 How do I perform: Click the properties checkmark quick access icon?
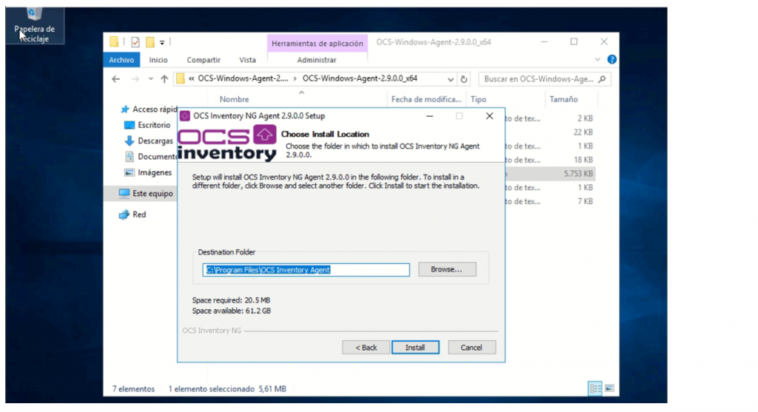tap(135, 42)
